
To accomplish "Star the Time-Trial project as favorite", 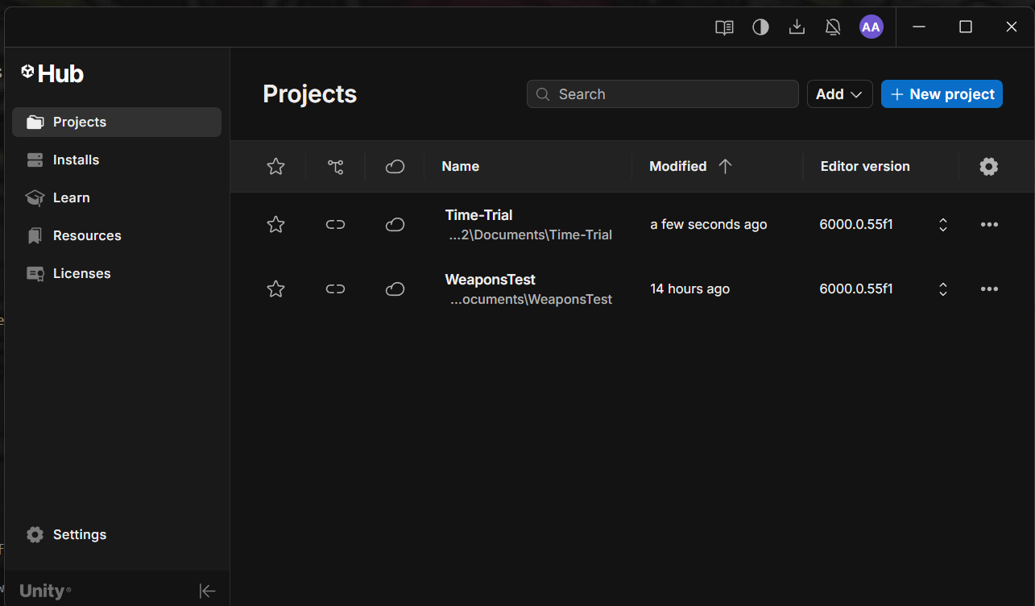I will coord(275,225).
